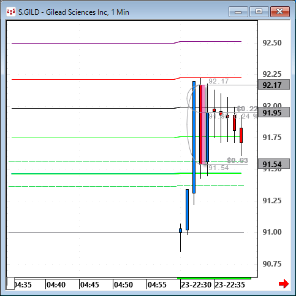The width and height of the screenshot is (296, 296).
Task: Close the S.GILD chart window
Action: pos(280,12)
